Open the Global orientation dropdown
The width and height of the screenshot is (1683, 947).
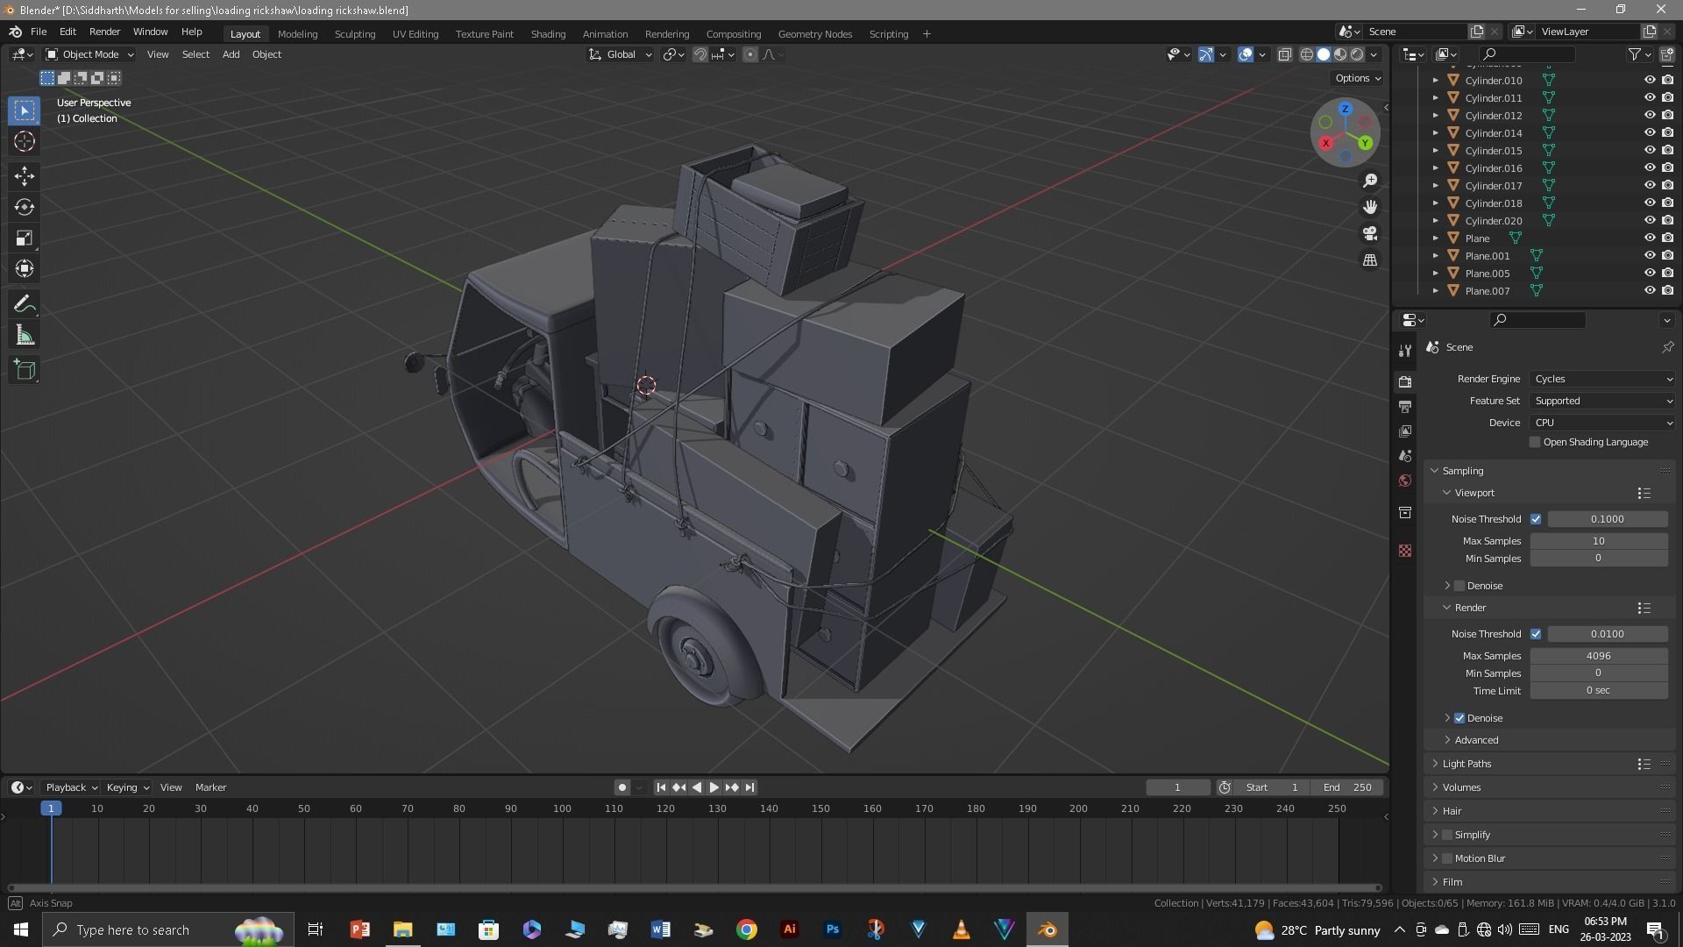coord(621,54)
